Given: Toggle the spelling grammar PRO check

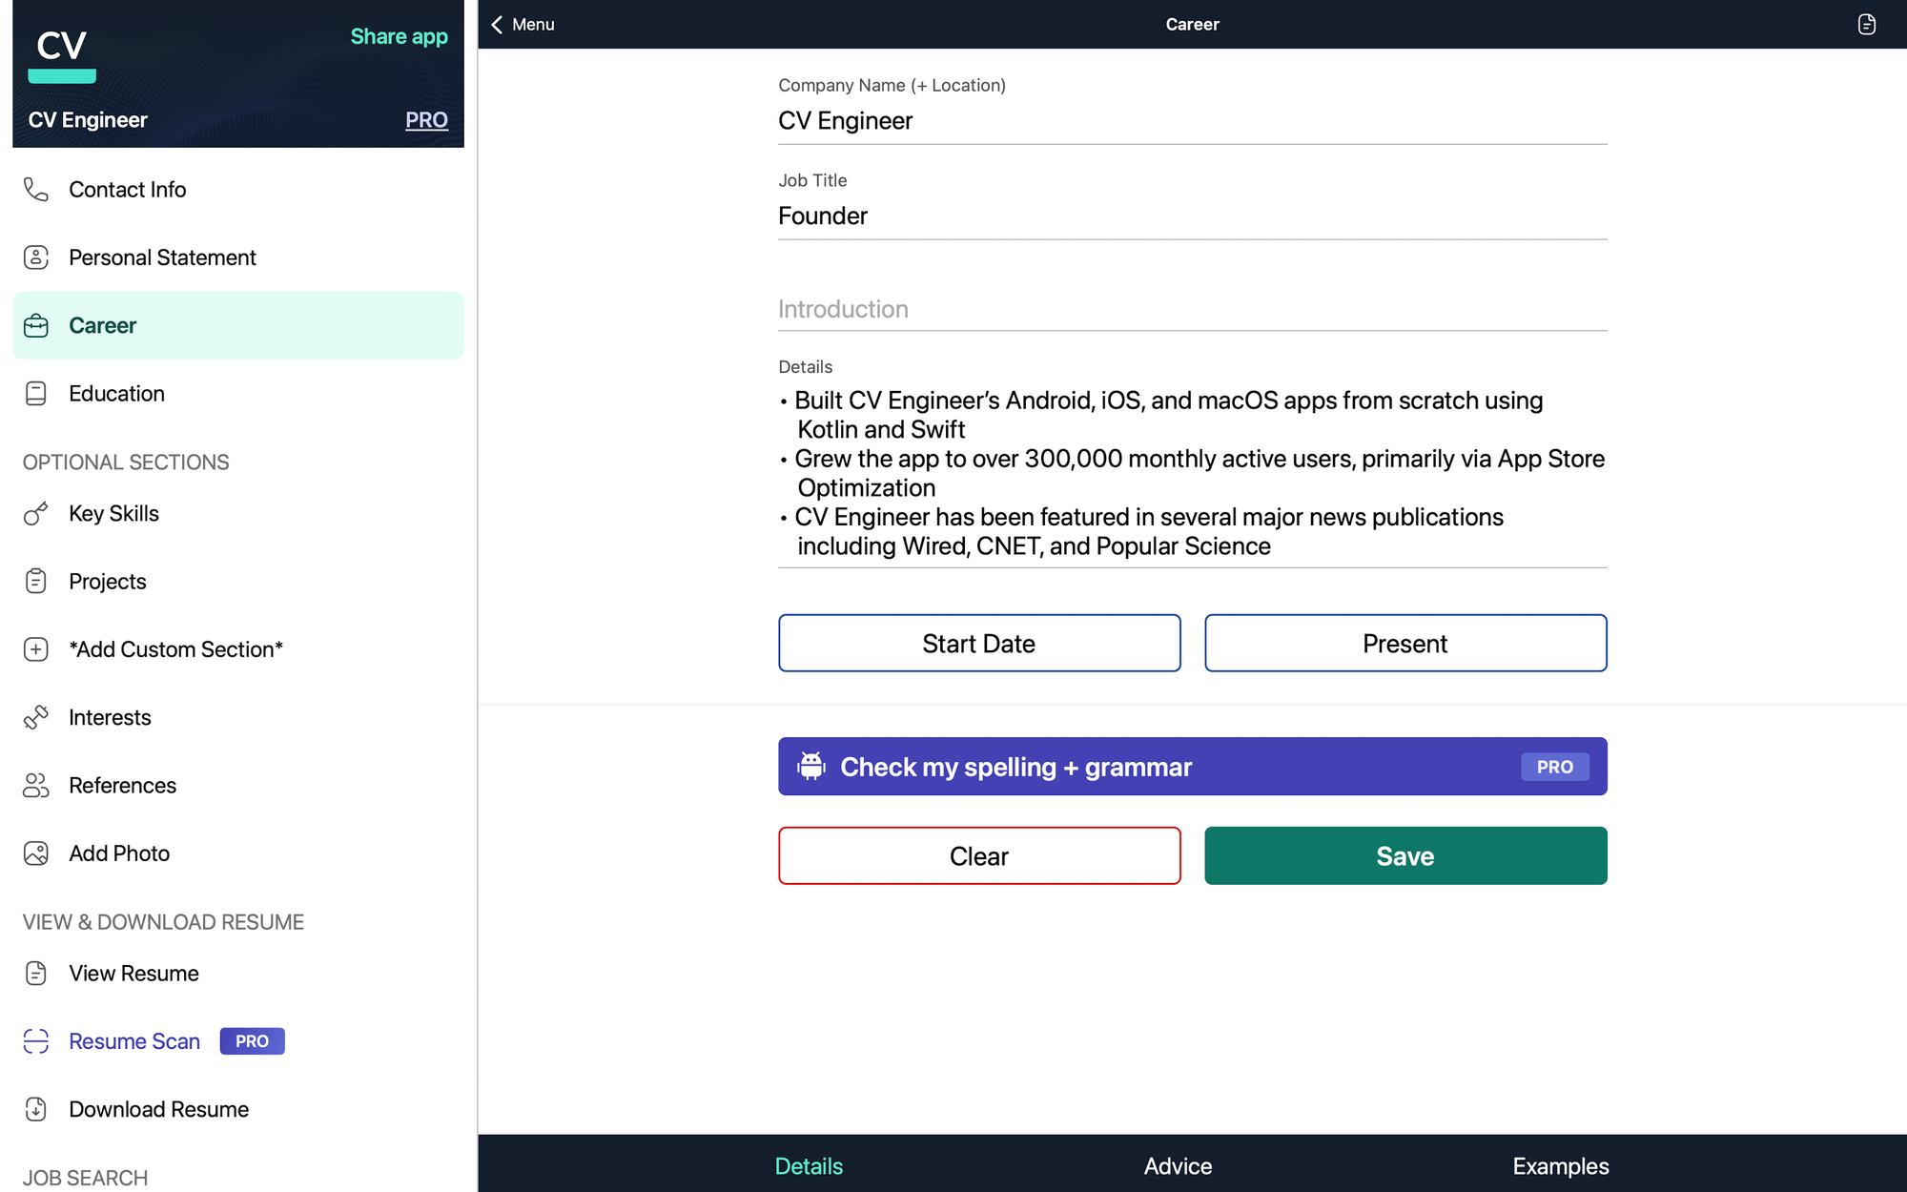Looking at the screenshot, I should click(1193, 767).
